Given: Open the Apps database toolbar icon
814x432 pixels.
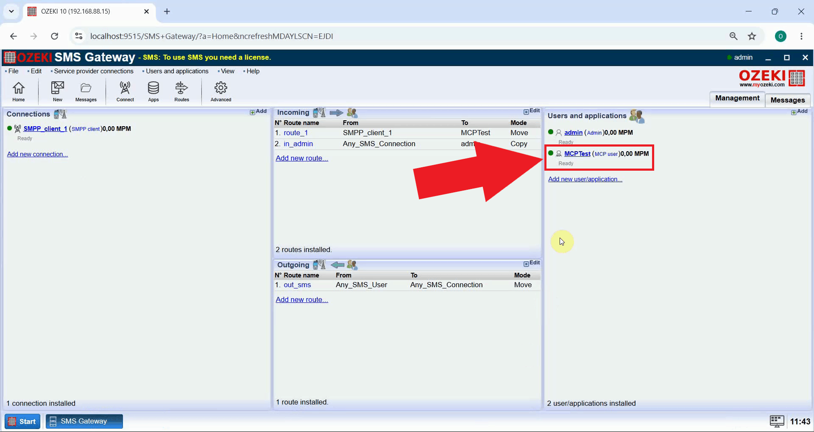Looking at the screenshot, I should (153, 91).
